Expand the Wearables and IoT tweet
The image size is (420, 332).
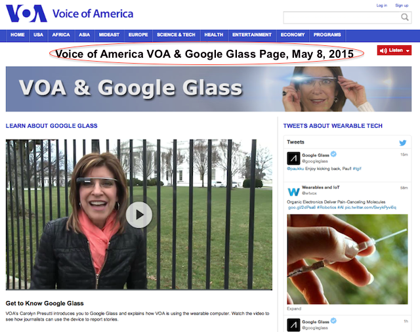tap(294, 308)
